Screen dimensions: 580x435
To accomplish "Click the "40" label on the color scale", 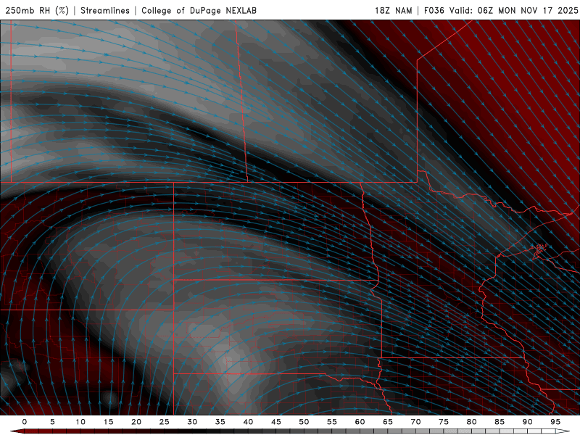I will [248, 422].
